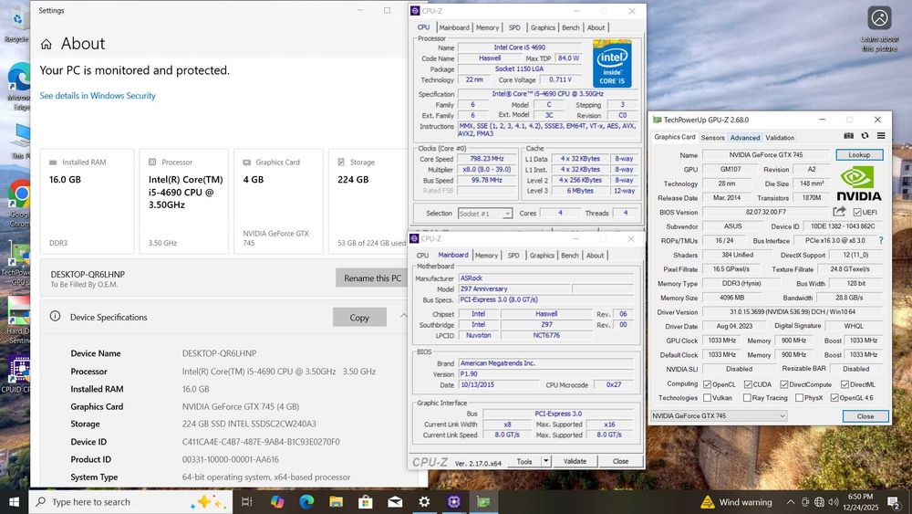Open File Explorer from the taskbar

point(337,502)
